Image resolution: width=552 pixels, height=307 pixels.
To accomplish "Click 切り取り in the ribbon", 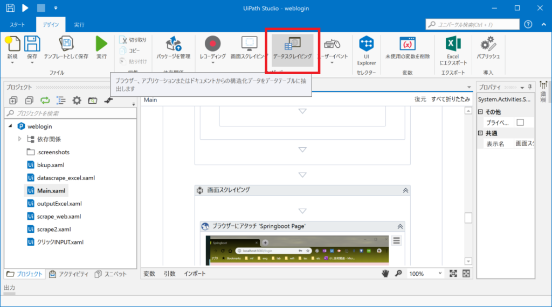I will pos(133,40).
